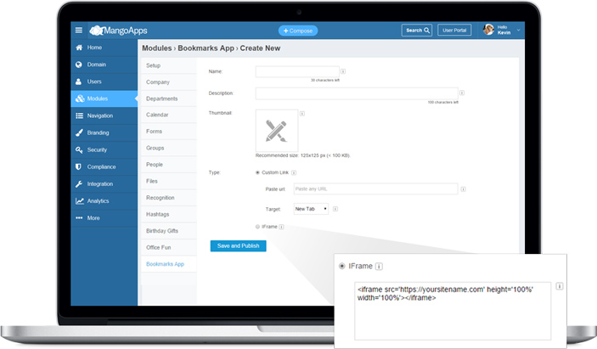
Task: Click the Compose button
Action: pyautogui.click(x=298, y=31)
